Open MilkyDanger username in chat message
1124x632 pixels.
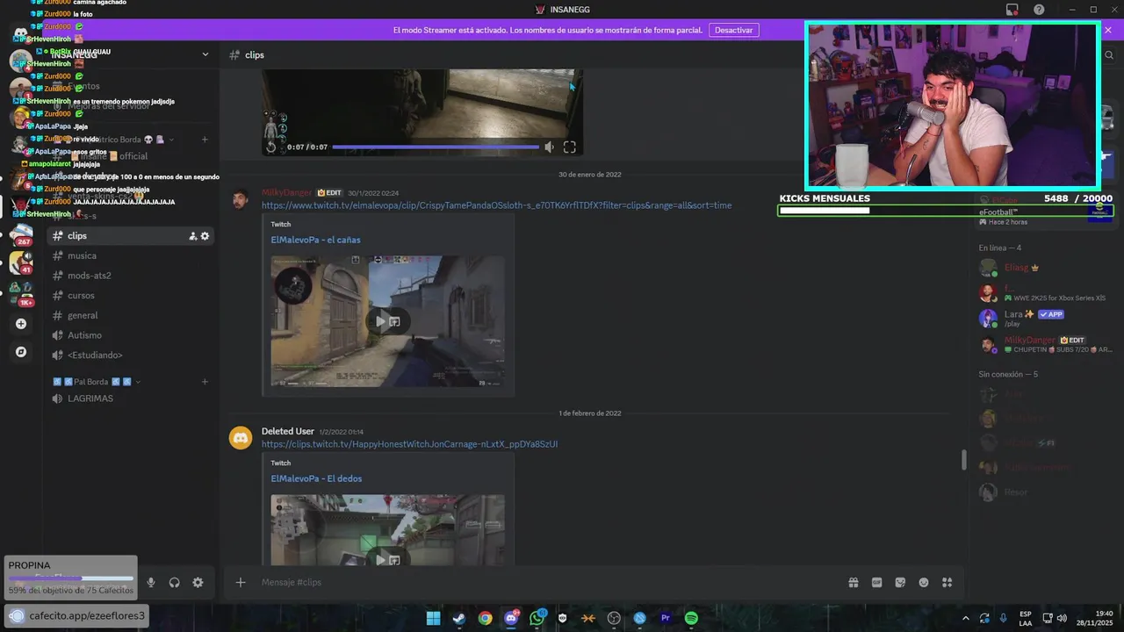[286, 192]
